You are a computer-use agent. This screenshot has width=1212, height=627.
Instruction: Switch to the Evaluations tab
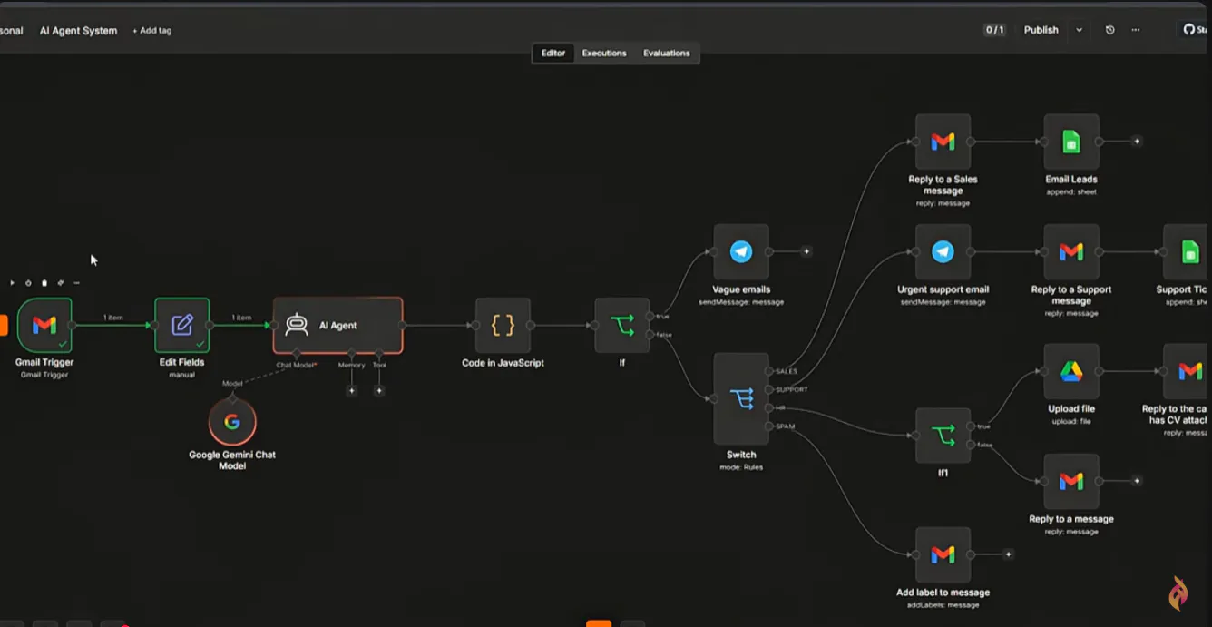click(x=667, y=54)
